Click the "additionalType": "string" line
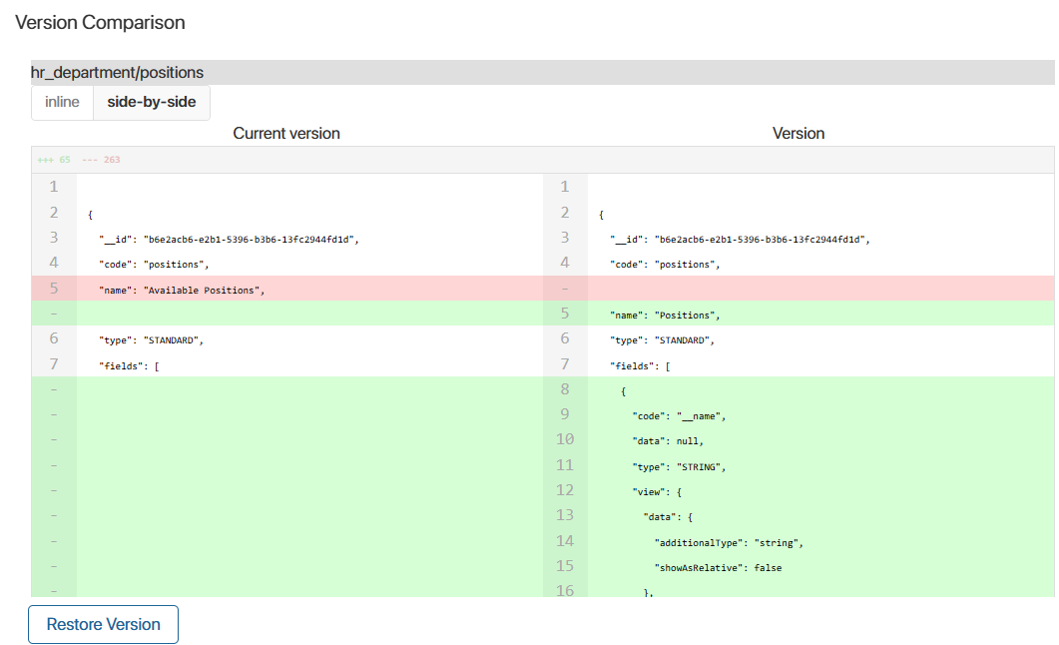The image size is (1059, 645). click(x=729, y=542)
